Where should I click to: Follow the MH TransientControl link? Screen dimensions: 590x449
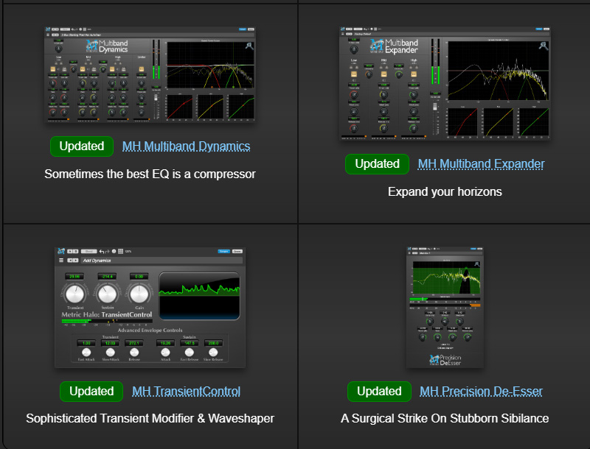click(186, 391)
